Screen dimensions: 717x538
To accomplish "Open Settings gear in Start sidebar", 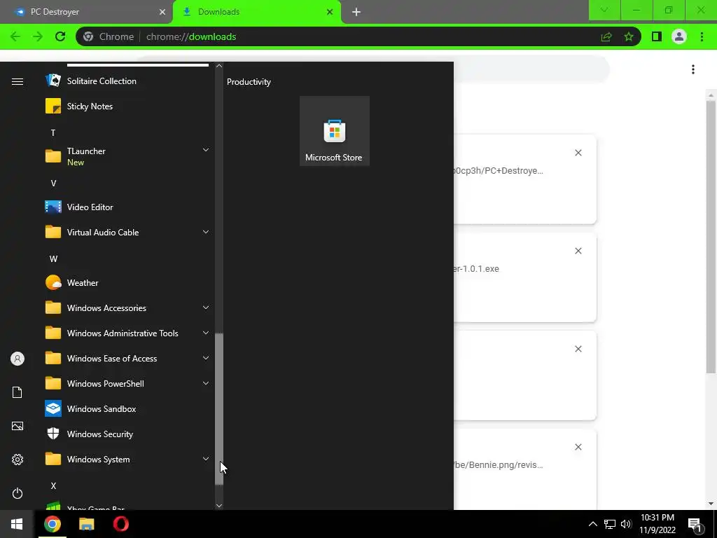I will point(18,460).
